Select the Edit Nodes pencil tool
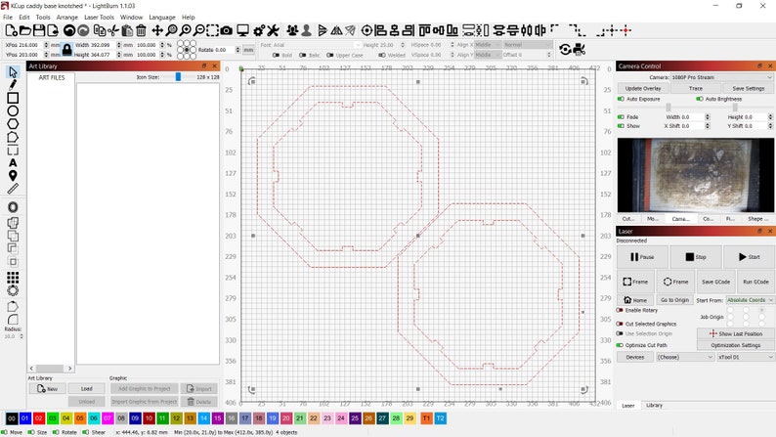776x437 pixels. click(13, 85)
